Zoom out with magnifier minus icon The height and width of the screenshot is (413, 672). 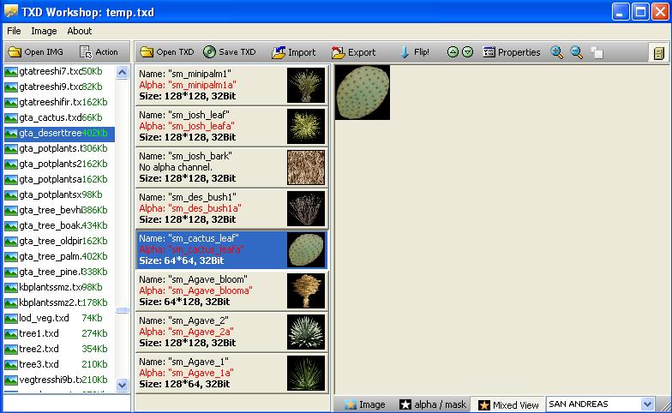[x=576, y=51]
